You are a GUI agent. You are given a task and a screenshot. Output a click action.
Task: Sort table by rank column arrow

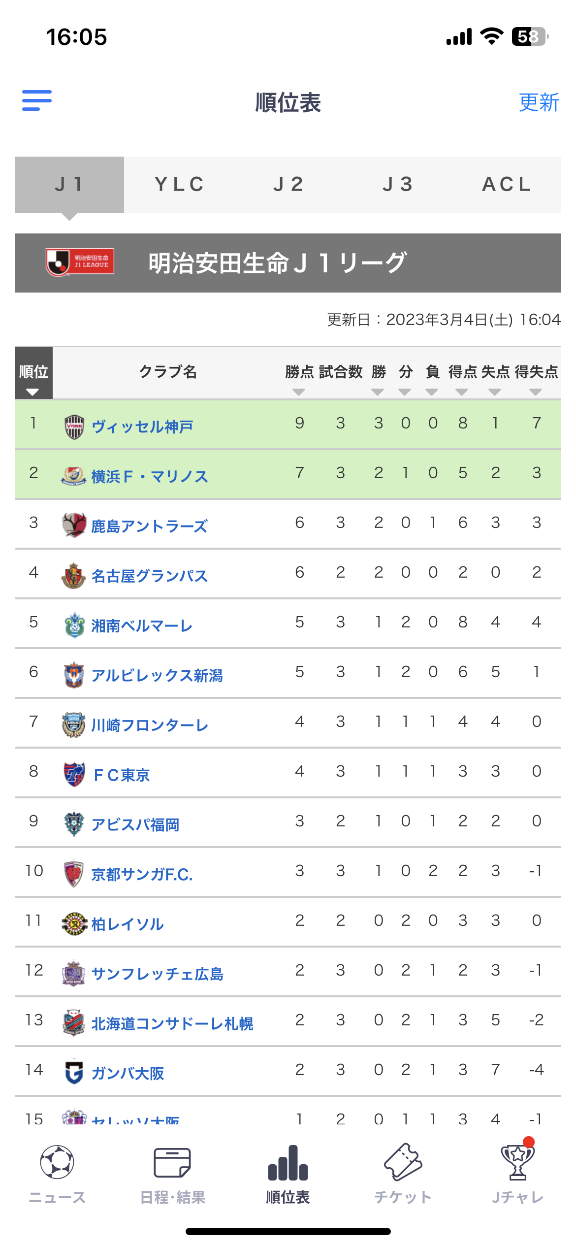[x=33, y=392]
